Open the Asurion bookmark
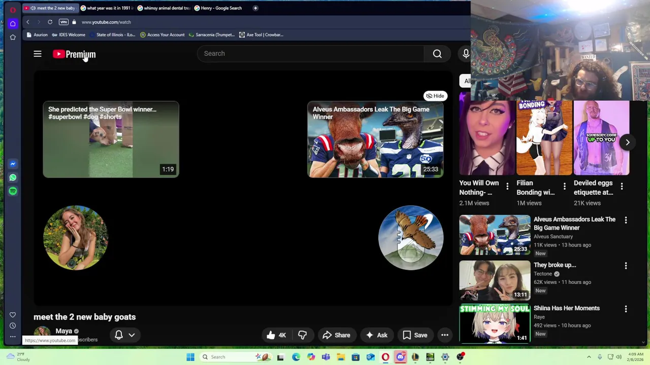This screenshot has height=365, width=650. coord(37,35)
